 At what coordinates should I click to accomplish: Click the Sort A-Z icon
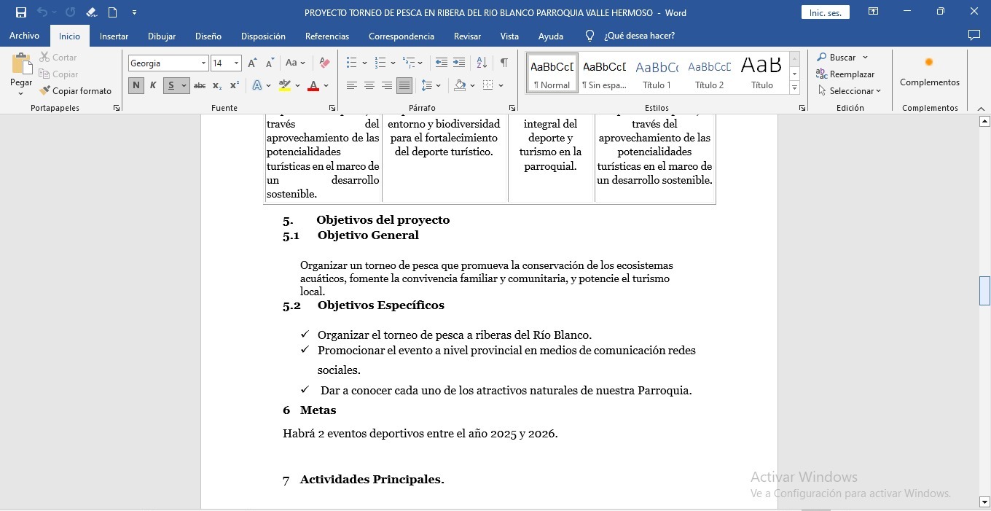pos(482,63)
